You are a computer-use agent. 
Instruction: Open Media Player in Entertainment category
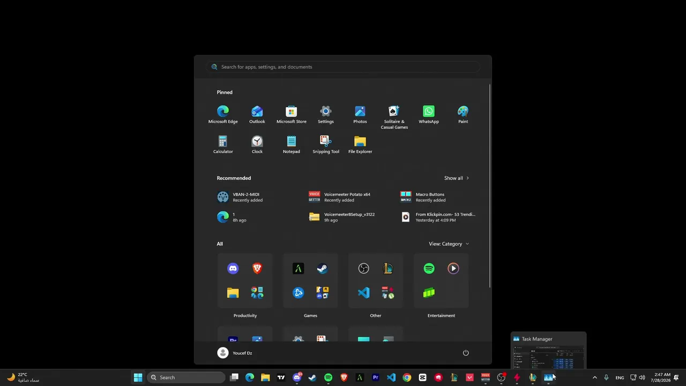[453, 269]
